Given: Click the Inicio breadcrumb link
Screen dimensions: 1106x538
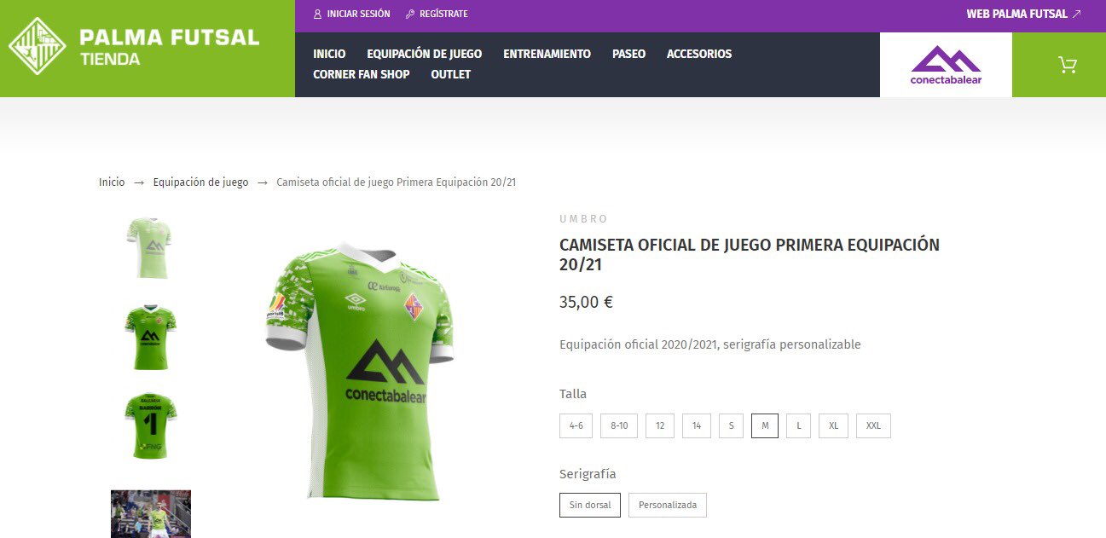Looking at the screenshot, I should coord(112,182).
